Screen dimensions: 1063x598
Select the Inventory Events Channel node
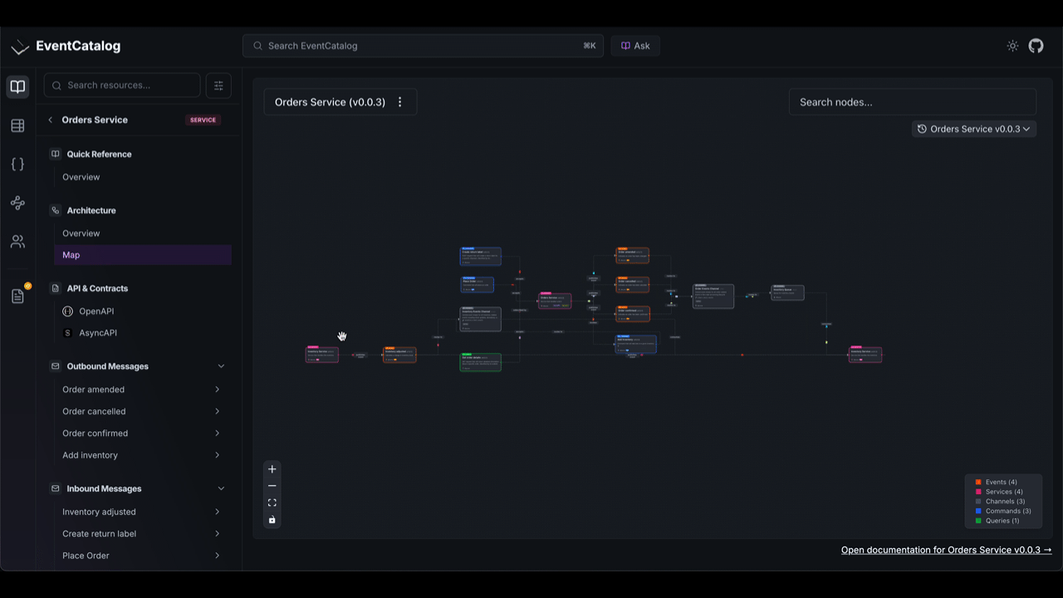pyautogui.click(x=481, y=319)
